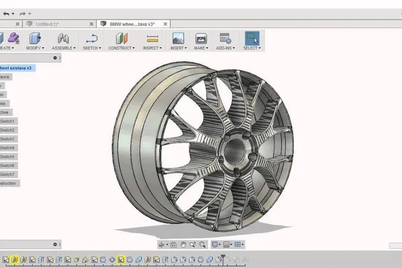This screenshot has height=268, width=402.
Task: Click the measure ruler icon above INSPECT
Action: tap(152, 39)
